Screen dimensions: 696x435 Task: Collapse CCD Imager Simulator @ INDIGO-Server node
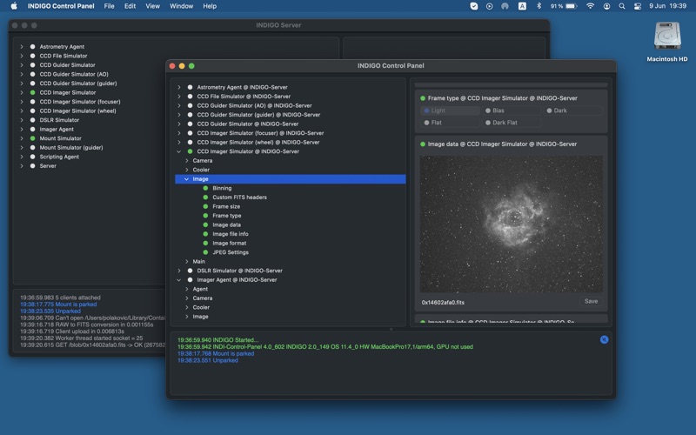179,151
